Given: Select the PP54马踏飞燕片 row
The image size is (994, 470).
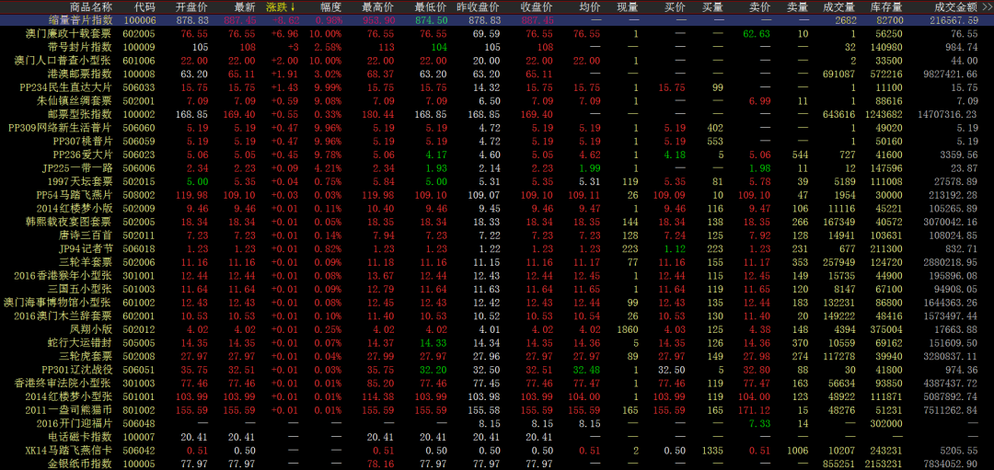Looking at the screenshot, I should click(x=497, y=194).
